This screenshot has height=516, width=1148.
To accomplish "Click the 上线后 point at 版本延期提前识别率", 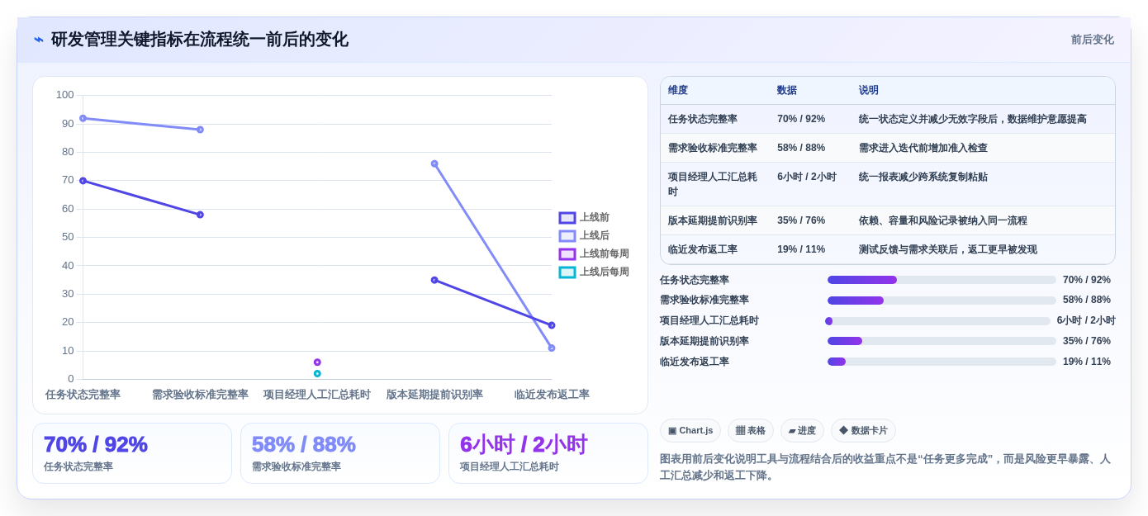I will tap(434, 163).
